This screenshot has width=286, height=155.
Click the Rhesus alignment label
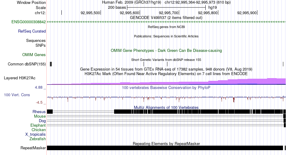click(39, 112)
